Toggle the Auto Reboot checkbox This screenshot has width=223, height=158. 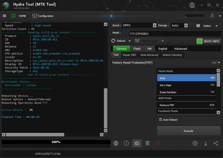tap(161, 120)
